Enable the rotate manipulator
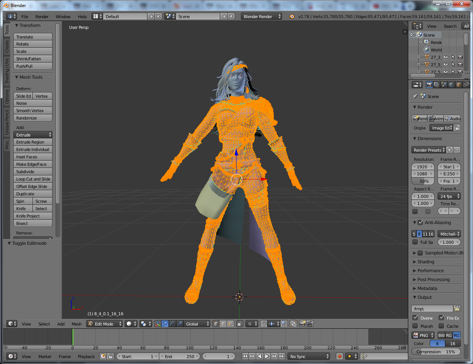The height and width of the screenshot is (364, 473). 172,324
